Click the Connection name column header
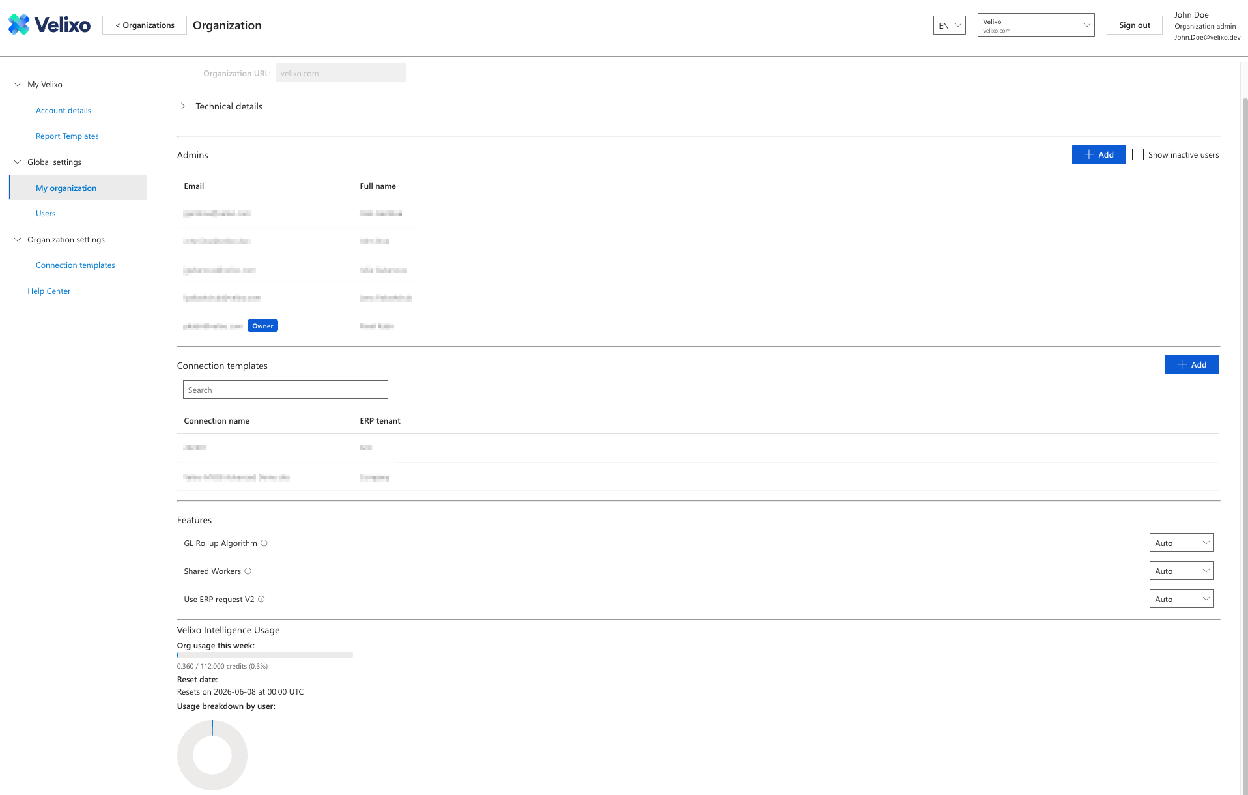The width and height of the screenshot is (1248, 795). click(x=217, y=420)
